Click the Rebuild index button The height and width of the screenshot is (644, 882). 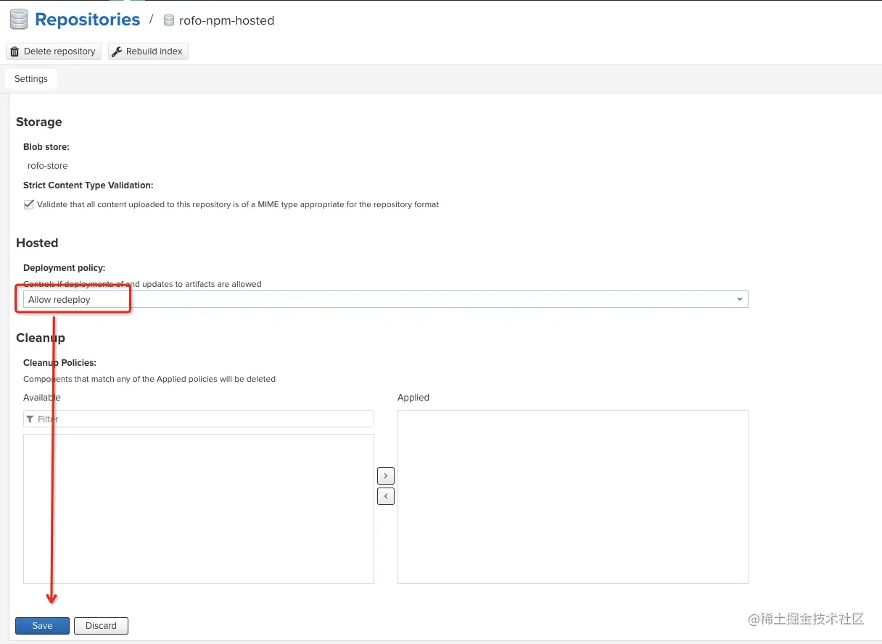tap(148, 51)
